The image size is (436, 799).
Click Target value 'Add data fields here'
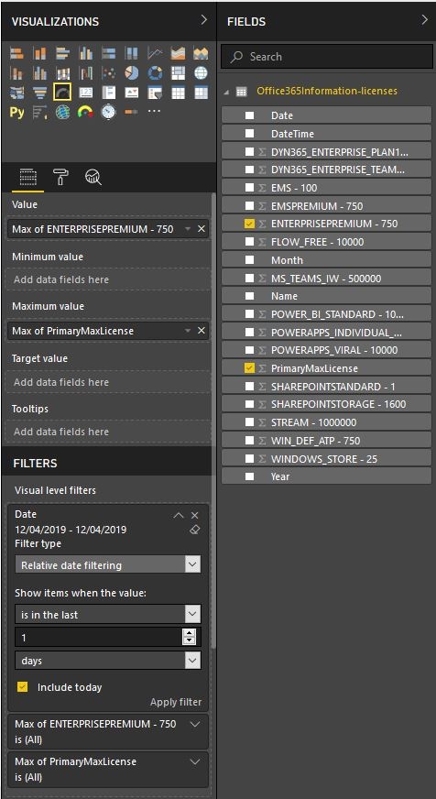click(x=108, y=382)
